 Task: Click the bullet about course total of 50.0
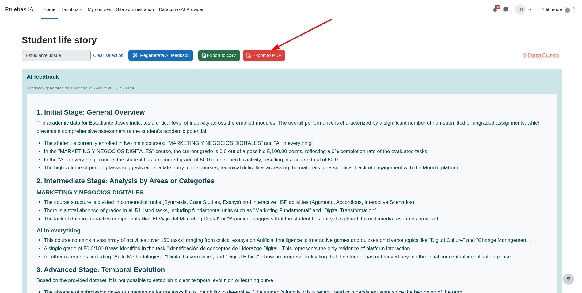pos(192,160)
